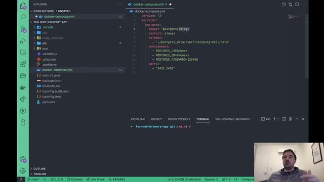The height and width of the screenshot is (182, 324).
Task: Change indentation via Spaces: 2
Action: 211,179
